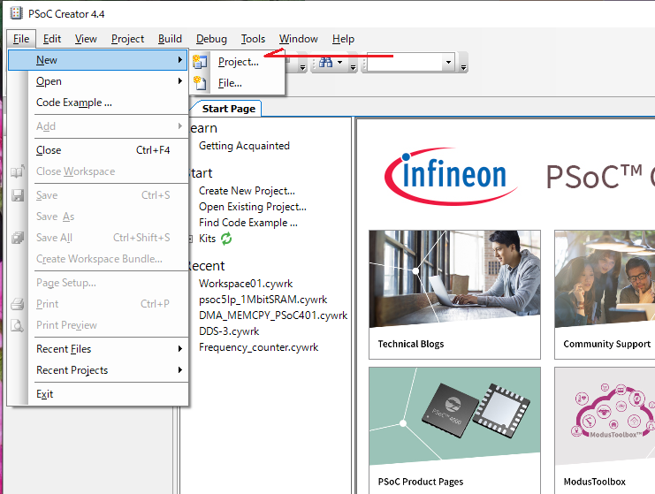Open the Debug menu

pos(211,39)
